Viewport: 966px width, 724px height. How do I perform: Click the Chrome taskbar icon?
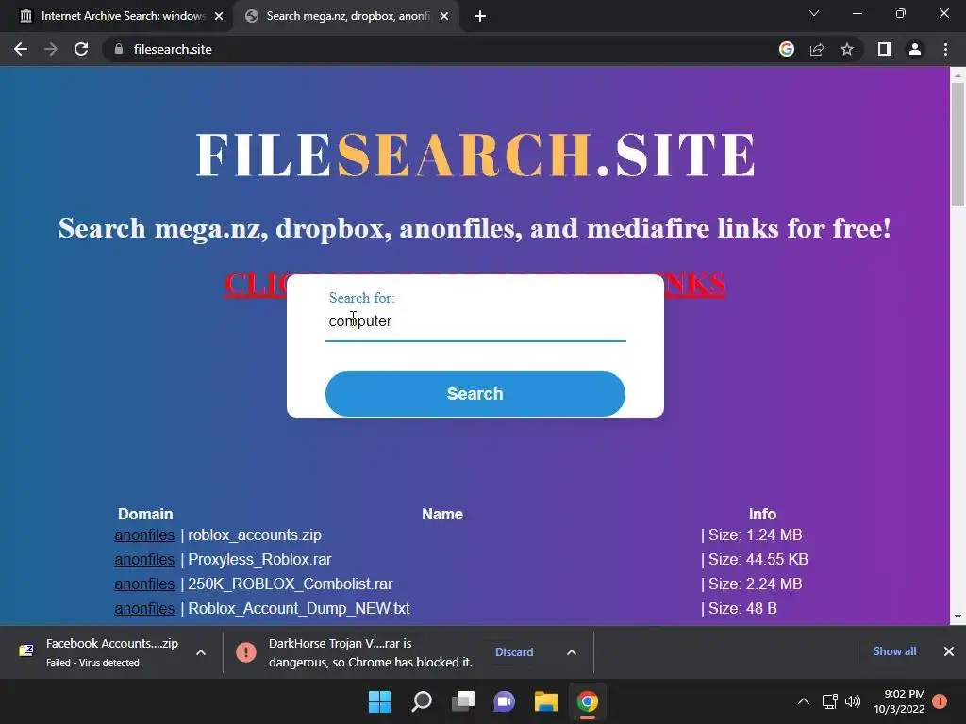pyautogui.click(x=588, y=701)
